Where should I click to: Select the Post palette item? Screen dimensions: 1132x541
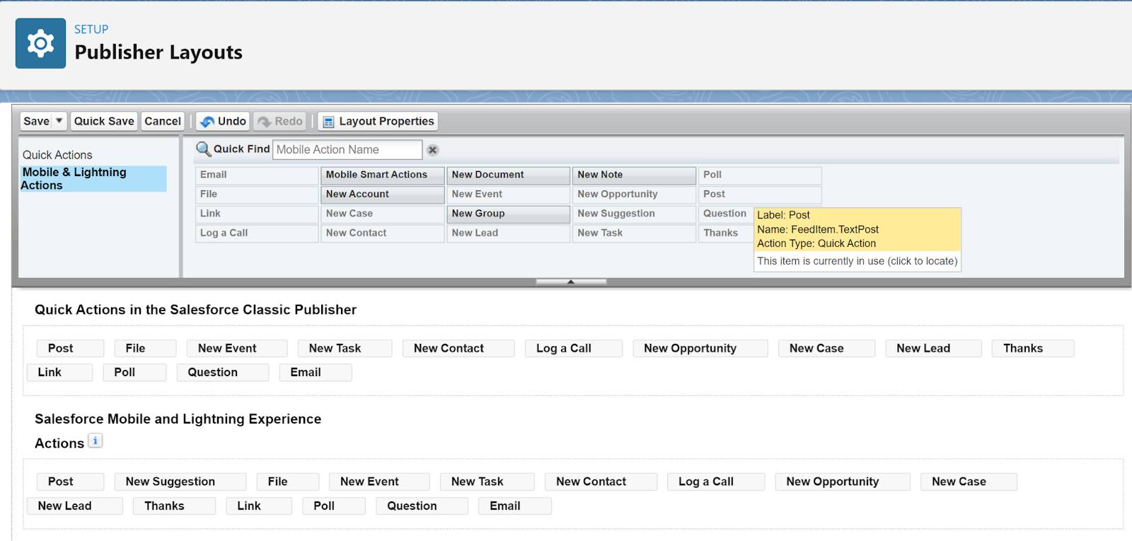pyautogui.click(x=761, y=194)
